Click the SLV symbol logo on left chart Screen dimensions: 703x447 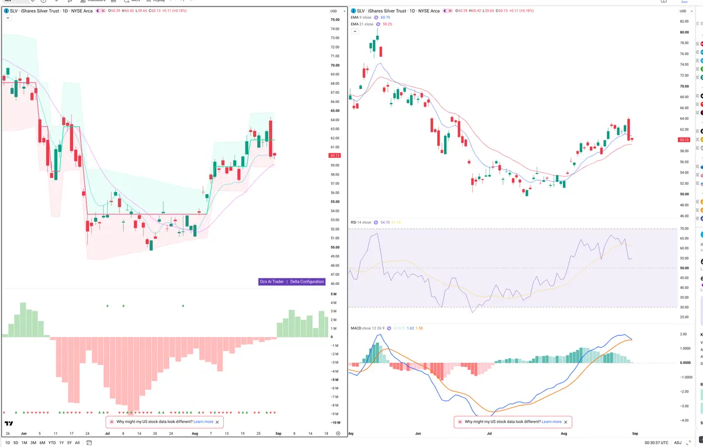click(6, 11)
